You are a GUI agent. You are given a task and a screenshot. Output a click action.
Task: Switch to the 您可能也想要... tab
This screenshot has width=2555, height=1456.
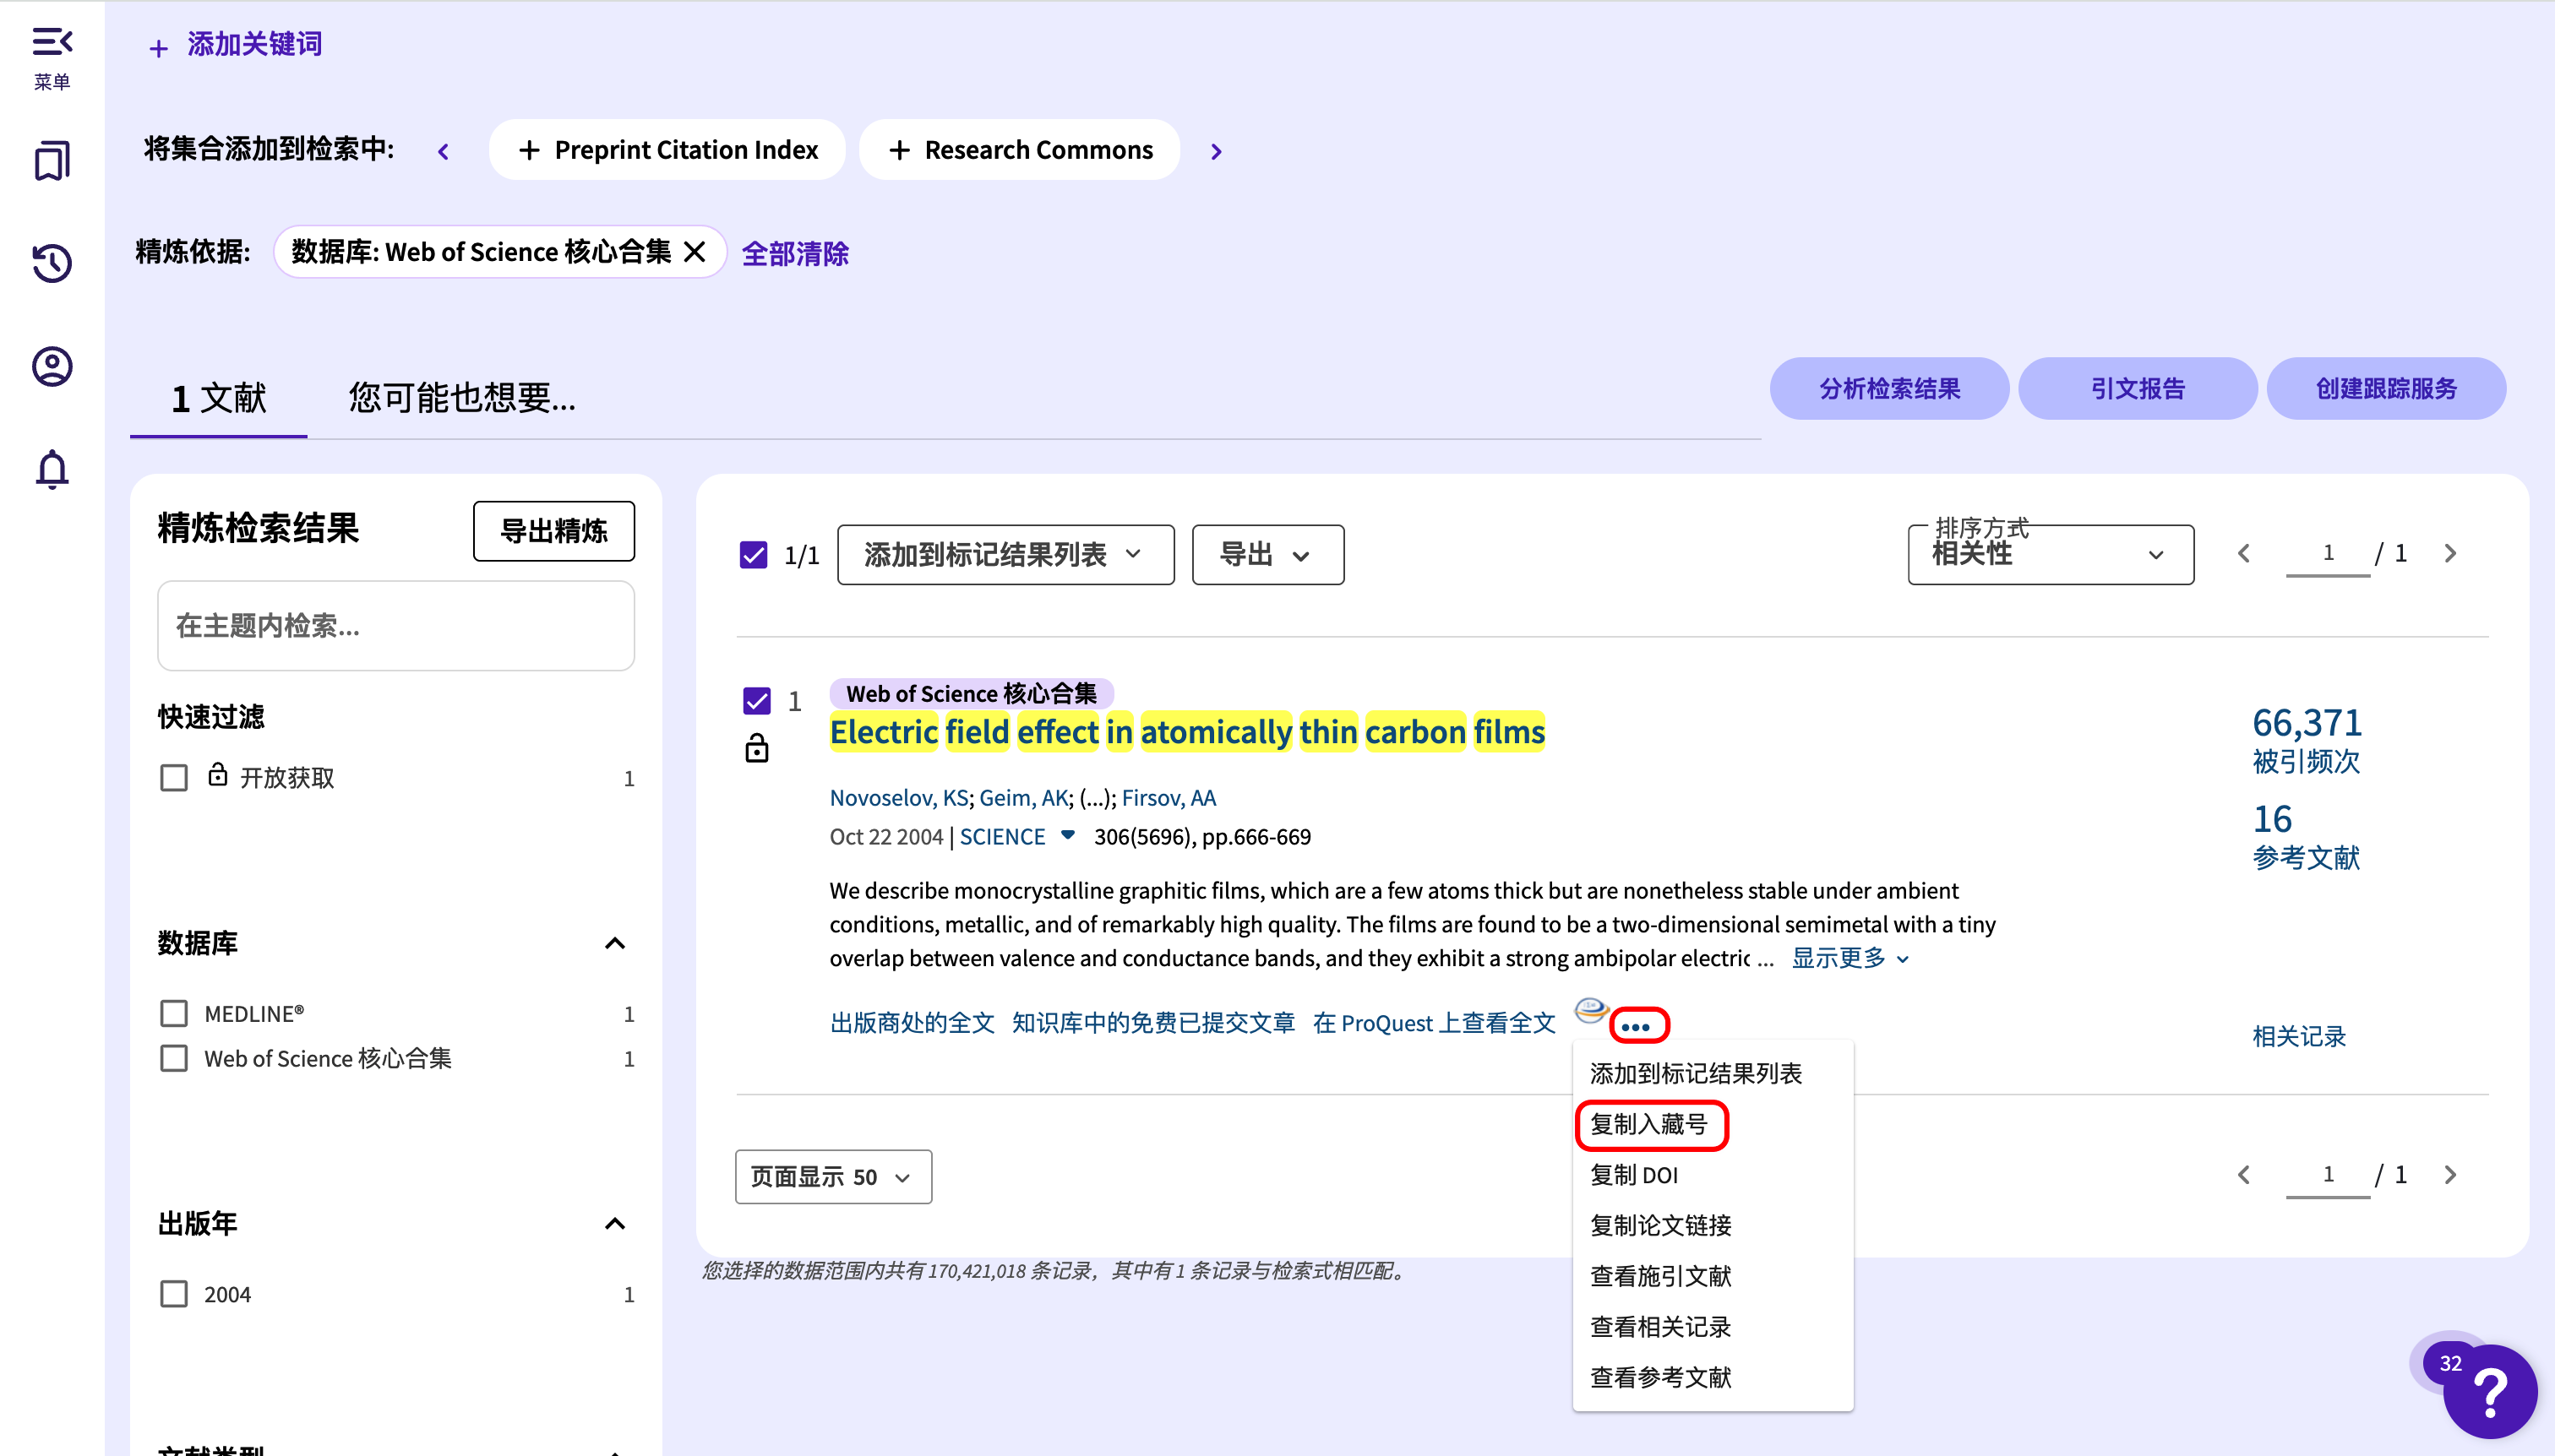coord(461,398)
